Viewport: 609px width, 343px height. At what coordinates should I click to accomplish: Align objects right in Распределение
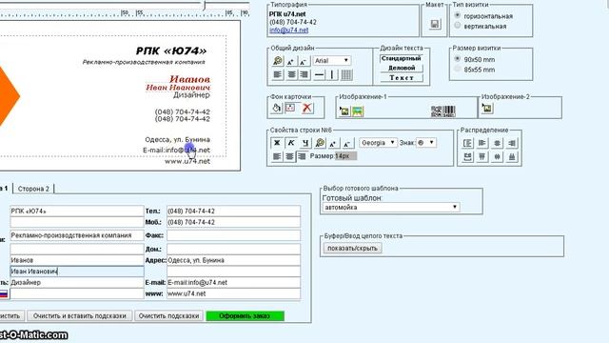pyautogui.click(x=512, y=143)
